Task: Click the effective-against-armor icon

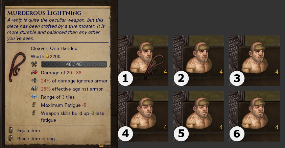Action: 34,89
